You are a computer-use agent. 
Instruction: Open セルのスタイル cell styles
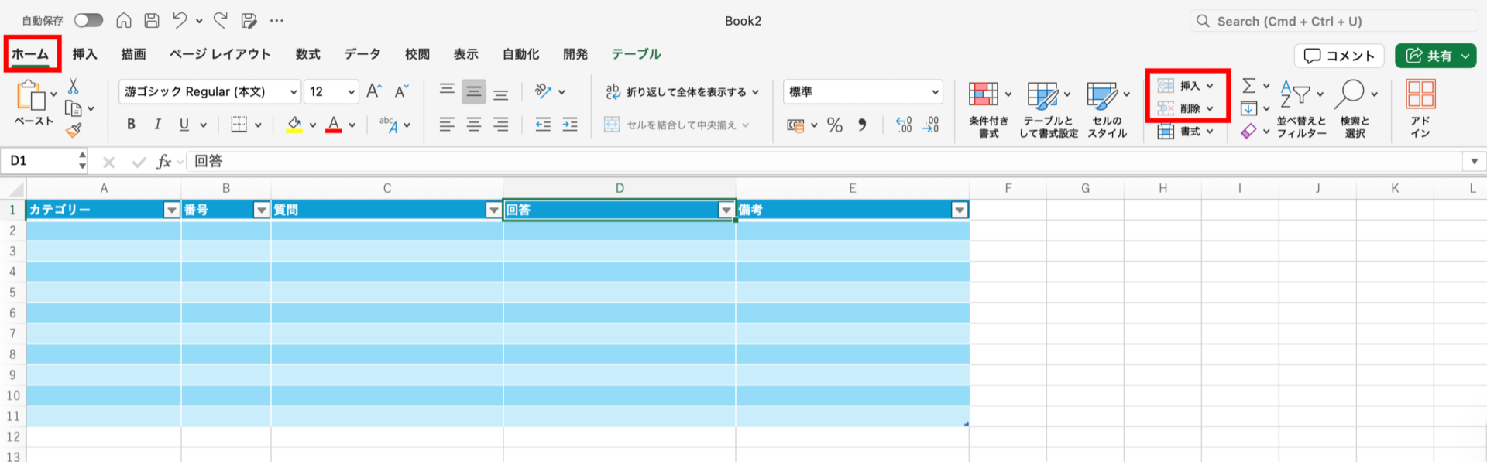click(x=1108, y=109)
